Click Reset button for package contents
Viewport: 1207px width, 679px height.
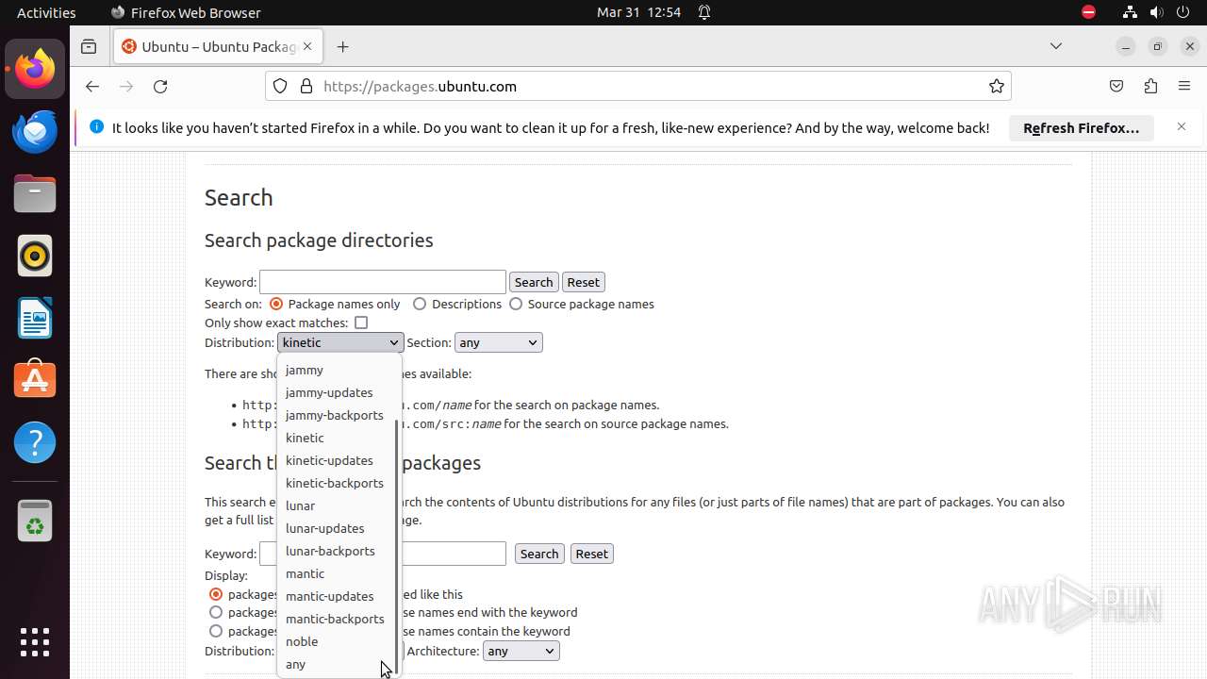[592, 554]
